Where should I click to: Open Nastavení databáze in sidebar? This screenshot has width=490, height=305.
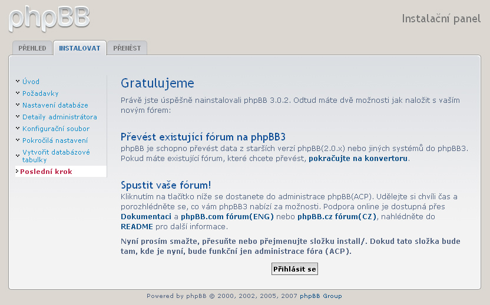(x=55, y=105)
